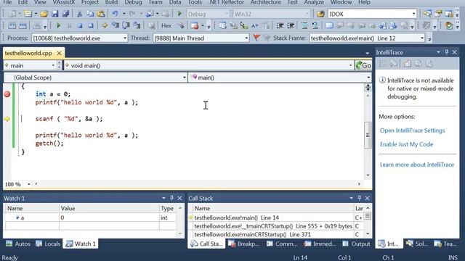The width and height of the screenshot is (465, 261).
Task: Open the Solution Explorer tab in the right panel
Action: pyautogui.click(x=416, y=244)
